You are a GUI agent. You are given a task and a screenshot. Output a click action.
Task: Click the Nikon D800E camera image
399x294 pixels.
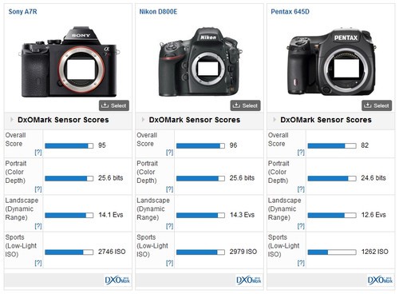[200, 62]
